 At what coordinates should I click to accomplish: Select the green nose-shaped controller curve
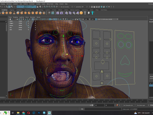tap(125, 60)
